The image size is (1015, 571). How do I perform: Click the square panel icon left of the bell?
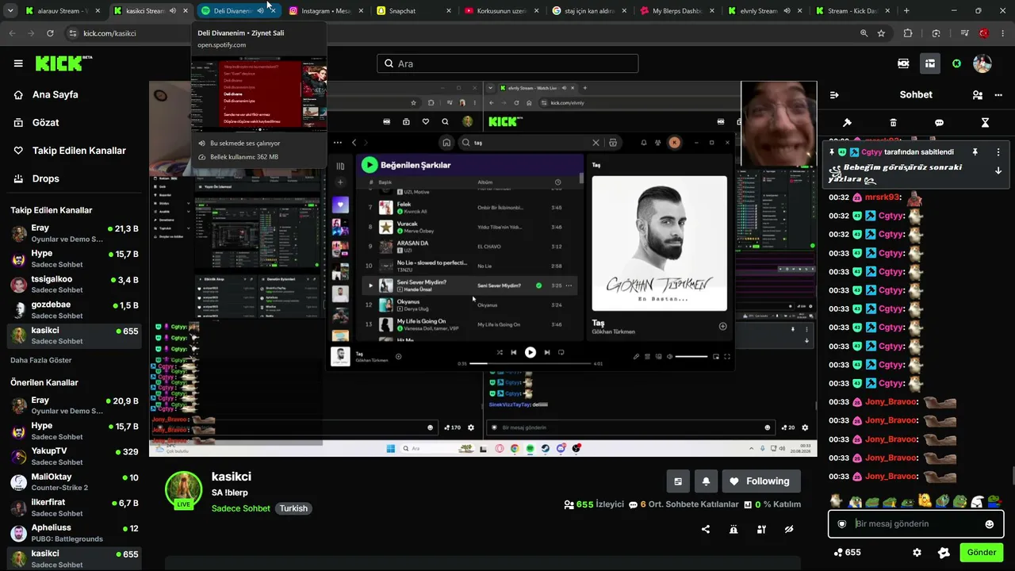(678, 481)
